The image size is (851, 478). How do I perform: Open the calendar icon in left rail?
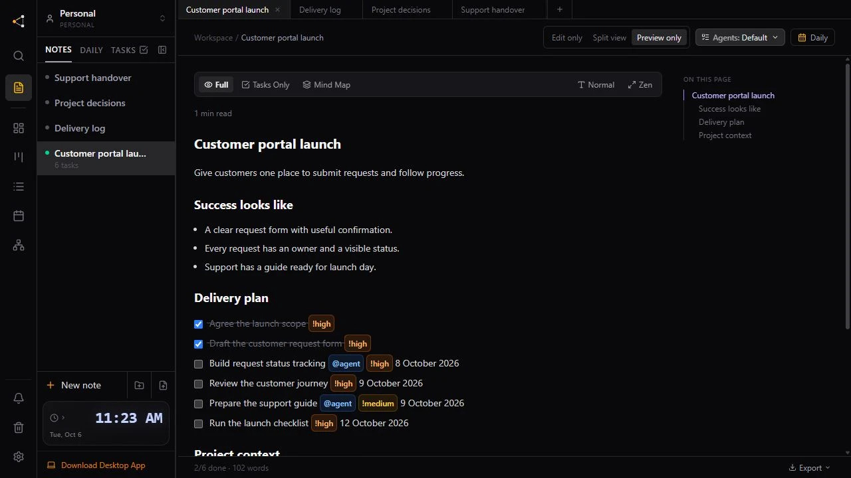click(19, 216)
